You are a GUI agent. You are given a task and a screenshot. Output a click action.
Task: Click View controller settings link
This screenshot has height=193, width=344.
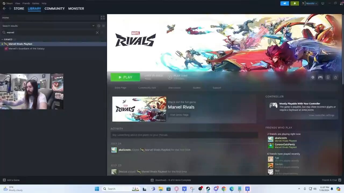point(321,115)
